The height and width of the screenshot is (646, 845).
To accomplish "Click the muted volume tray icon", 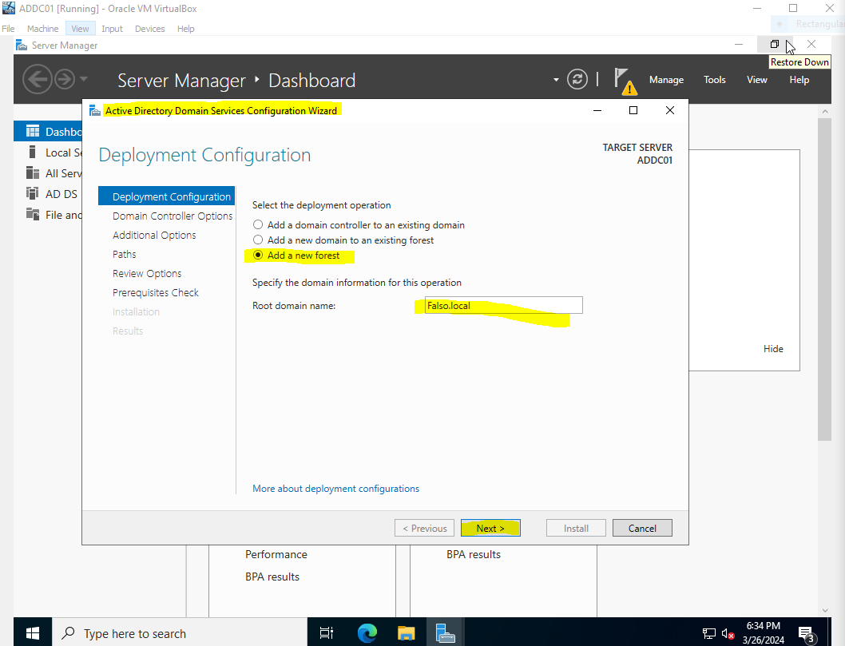I will point(728,633).
